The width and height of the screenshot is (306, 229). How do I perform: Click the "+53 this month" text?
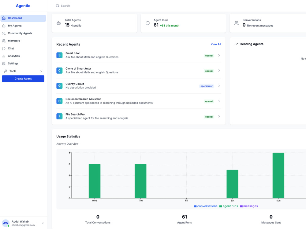click(170, 26)
